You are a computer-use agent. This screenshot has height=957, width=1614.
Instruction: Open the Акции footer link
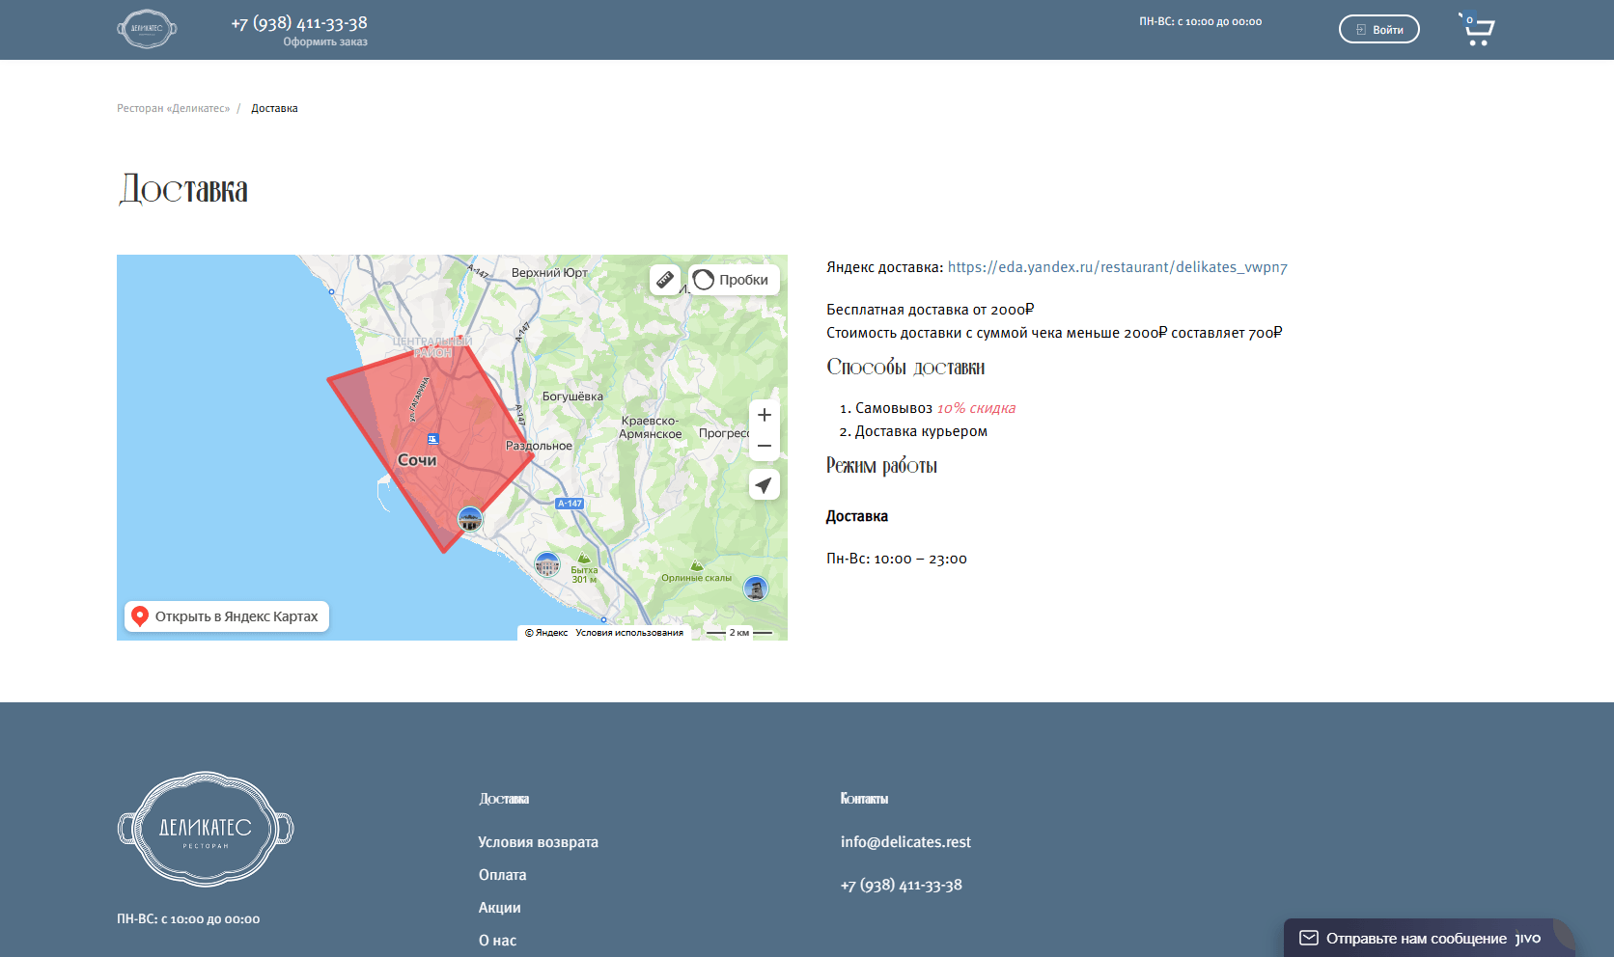[500, 908]
